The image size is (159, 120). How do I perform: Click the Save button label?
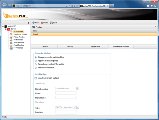point(55,23)
